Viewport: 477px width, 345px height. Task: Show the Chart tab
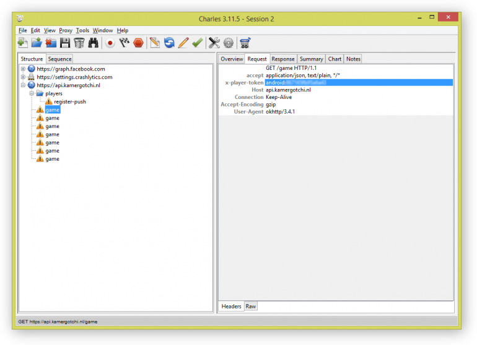click(335, 59)
